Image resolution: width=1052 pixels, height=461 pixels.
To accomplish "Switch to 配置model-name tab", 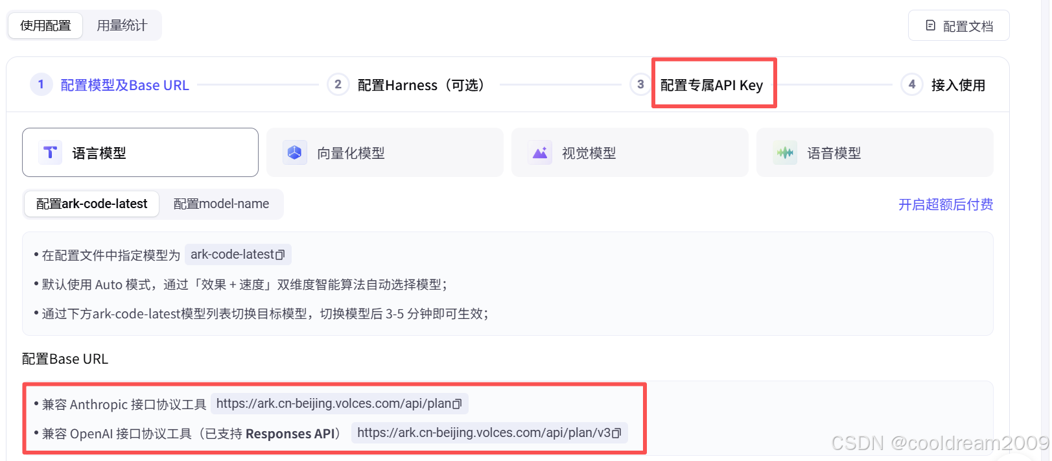I will tap(221, 204).
